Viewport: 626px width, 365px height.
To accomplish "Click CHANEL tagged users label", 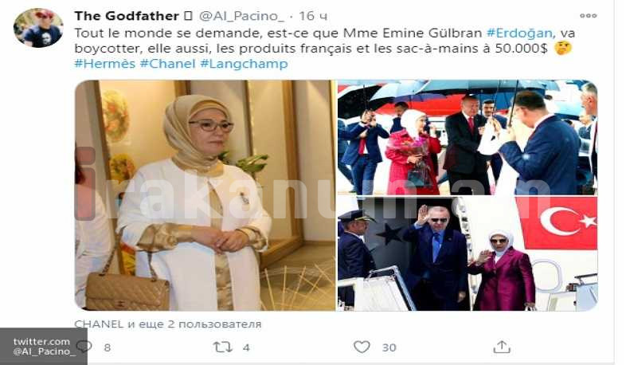I will coord(168,324).
